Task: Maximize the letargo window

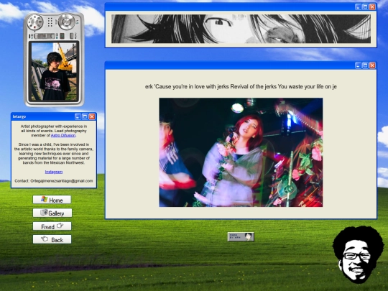Action: point(85,116)
